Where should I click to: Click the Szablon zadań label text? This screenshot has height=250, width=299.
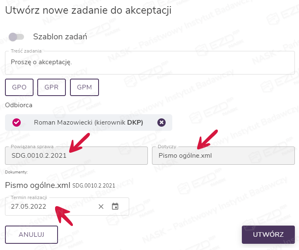(60, 37)
